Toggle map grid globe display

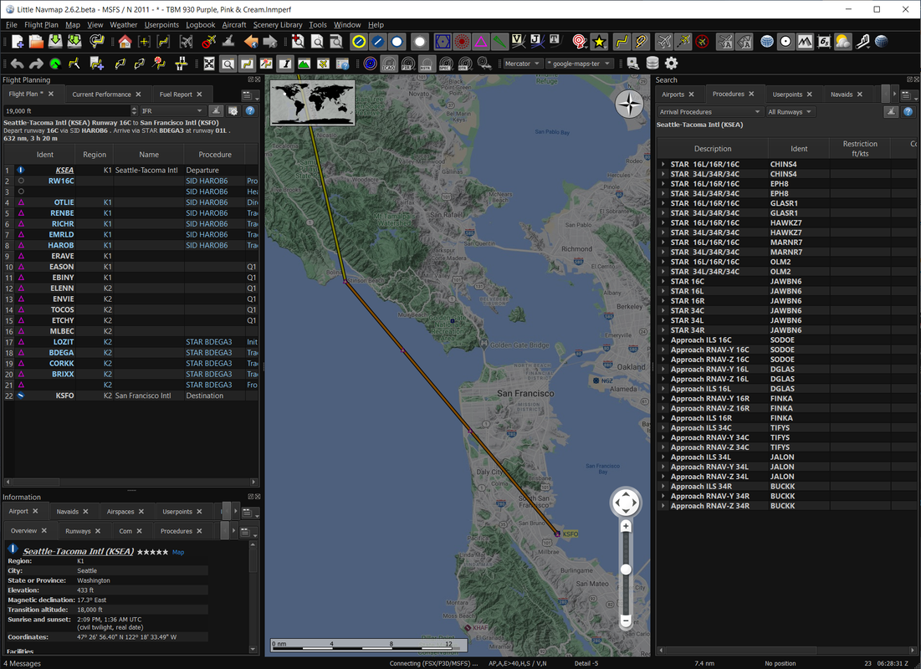(767, 42)
